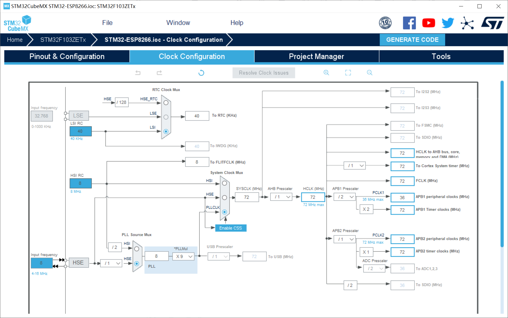Click the GENERATE CODE button
Image resolution: width=508 pixels, height=318 pixels.
(x=412, y=40)
